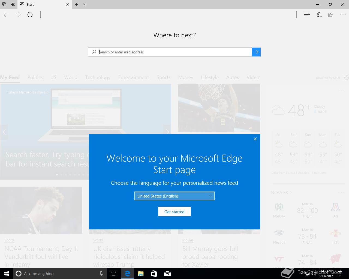Open the NCAA BK scores header

pos(281,193)
